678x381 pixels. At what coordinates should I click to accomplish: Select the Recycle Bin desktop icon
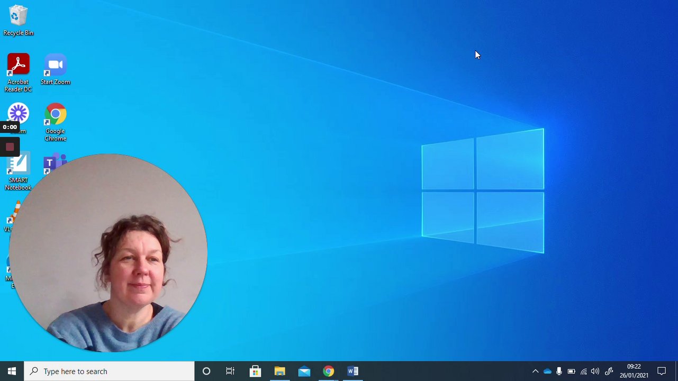pos(18,21)
